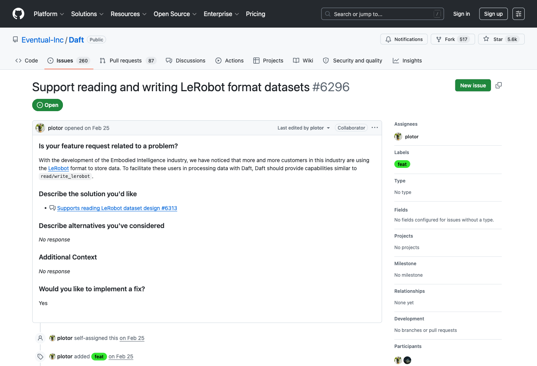Click the Public repository badge

(97, 39)
